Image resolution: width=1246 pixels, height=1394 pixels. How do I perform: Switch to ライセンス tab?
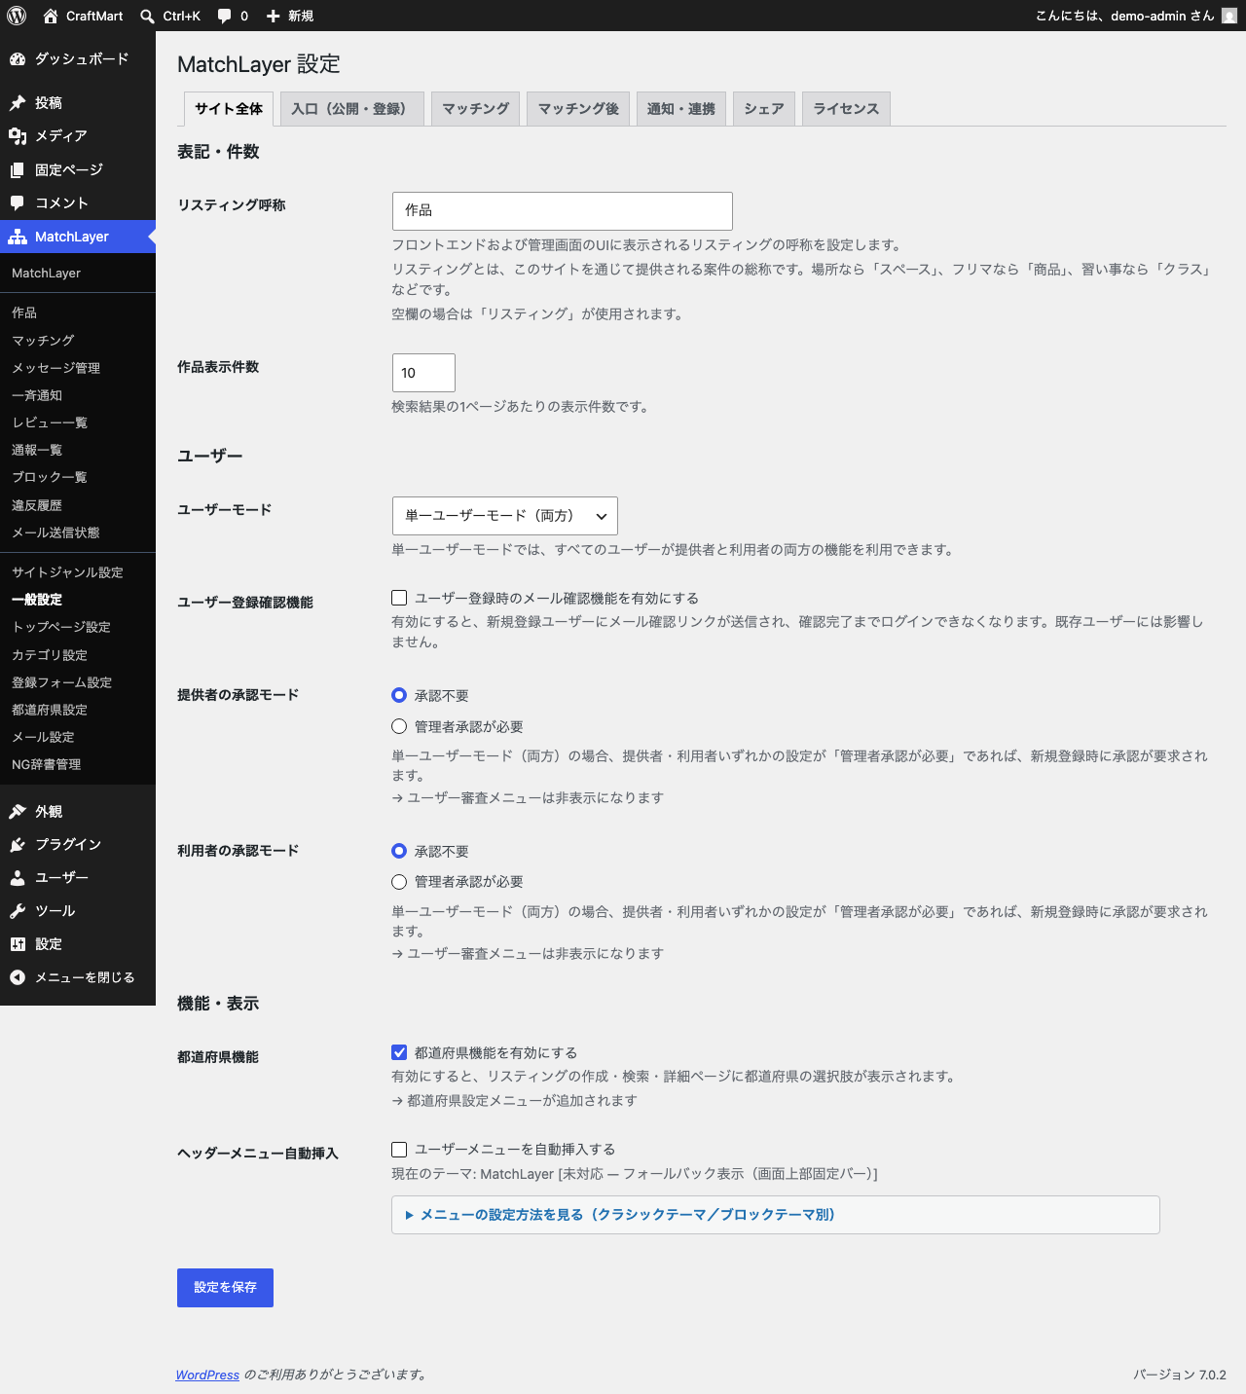(846, 109)
